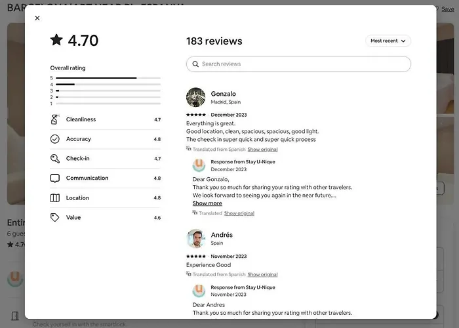The width and height of the screenshot is (459, 328).
Task: Click Andrés's November 2023 review date
Action: 229,256
